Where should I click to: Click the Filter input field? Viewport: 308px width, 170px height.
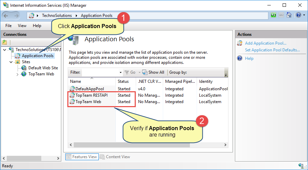click(x=100, y=72)
